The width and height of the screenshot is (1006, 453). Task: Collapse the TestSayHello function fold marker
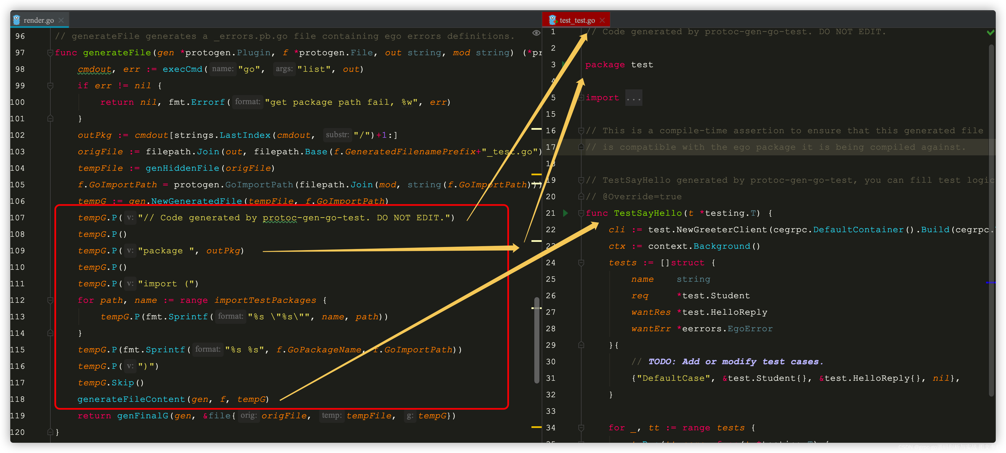pyautogui.click(x=581, y=213)
